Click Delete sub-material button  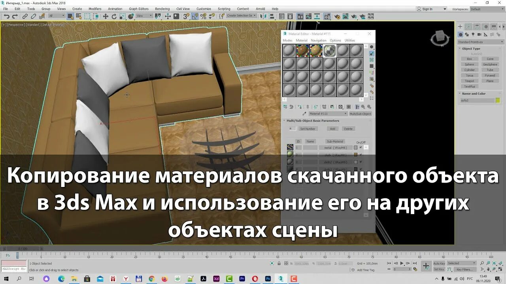(348, 129)
